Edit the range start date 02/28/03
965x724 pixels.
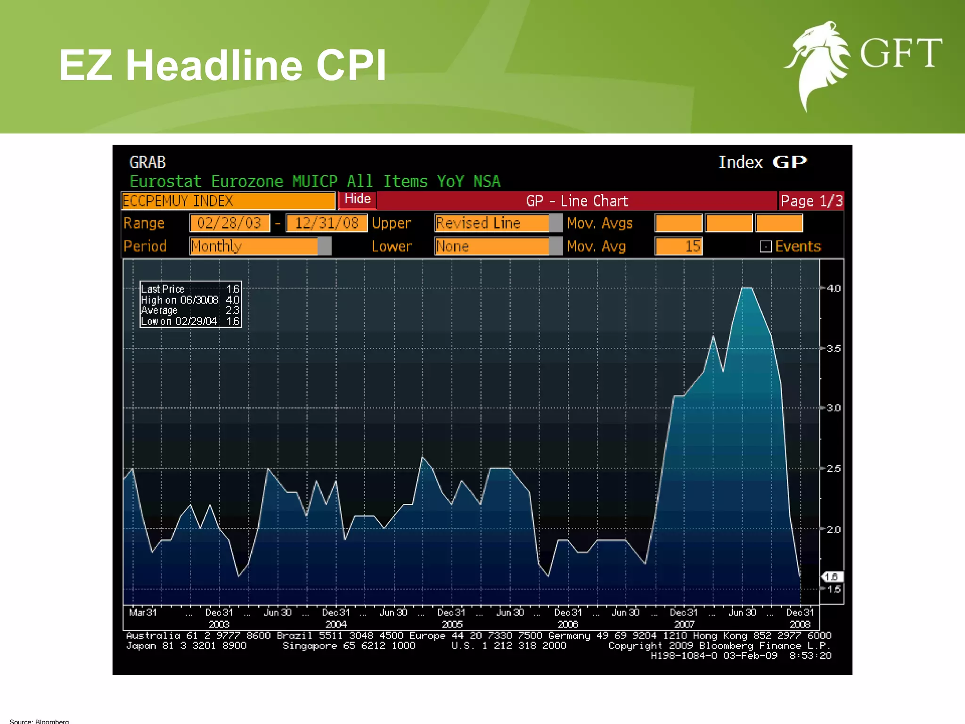tap(229, 223)
